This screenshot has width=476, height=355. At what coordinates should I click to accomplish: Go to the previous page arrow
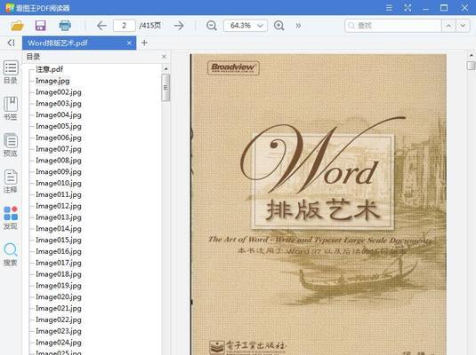[101, 26]
